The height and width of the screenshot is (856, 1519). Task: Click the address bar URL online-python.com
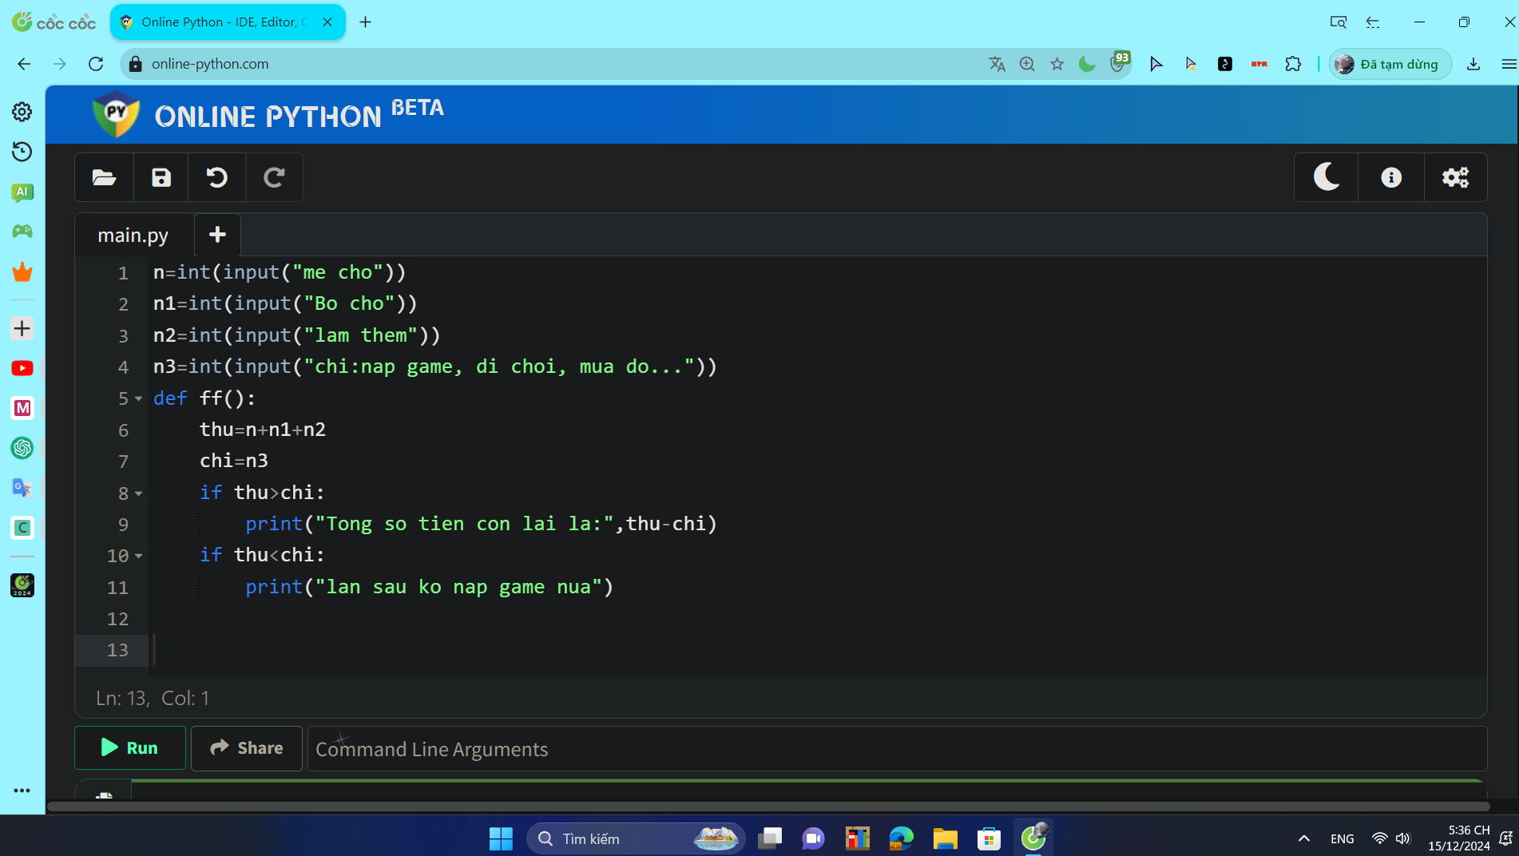(x=210, y=64)
